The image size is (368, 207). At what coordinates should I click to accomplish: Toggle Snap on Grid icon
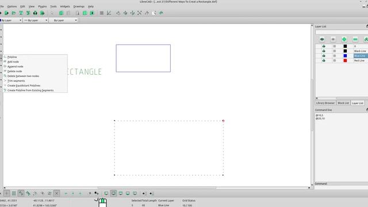coord(14,193)
